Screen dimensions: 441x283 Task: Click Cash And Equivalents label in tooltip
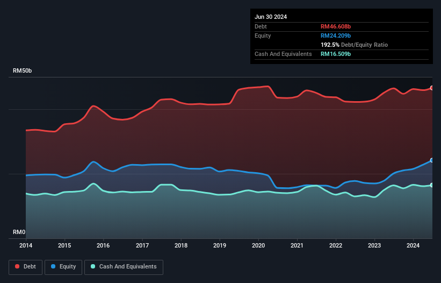(283, 54)
